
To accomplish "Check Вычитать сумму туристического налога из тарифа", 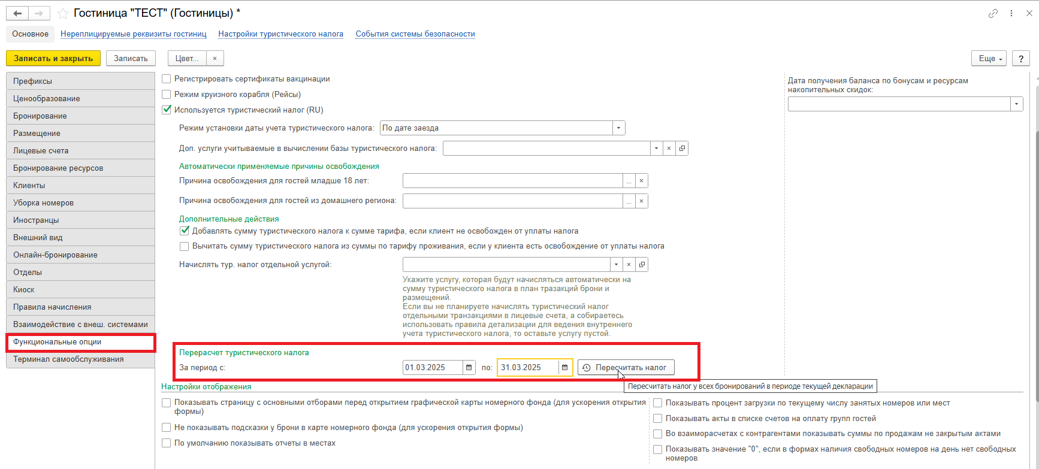I will (x=185, y=246).
